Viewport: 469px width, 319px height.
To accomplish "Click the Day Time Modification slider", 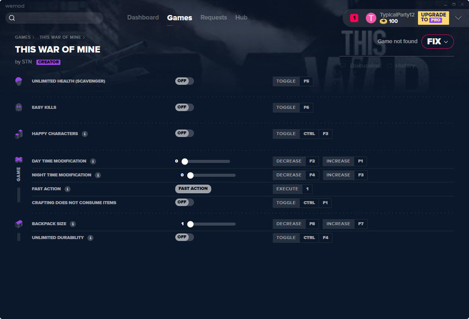I will click(206, 162).
